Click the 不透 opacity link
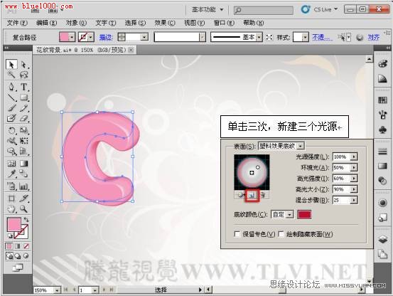The width and height of the screenshot is (393, 296). 323,38
